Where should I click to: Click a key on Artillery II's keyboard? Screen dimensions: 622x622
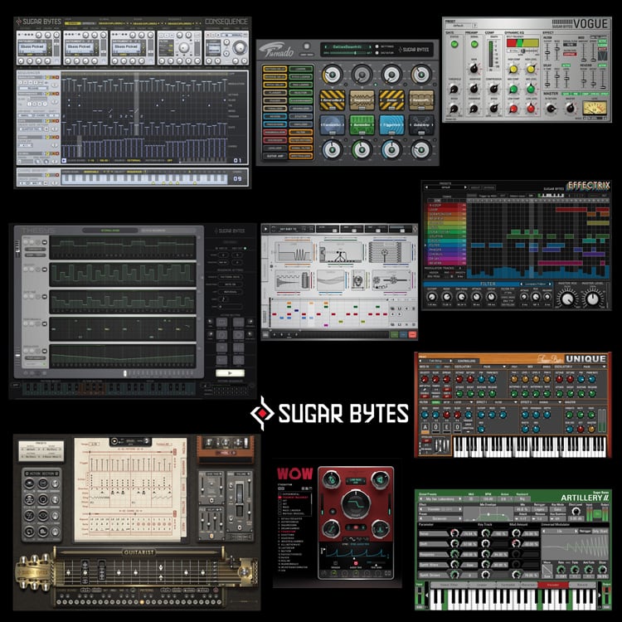tap(514, 599)
